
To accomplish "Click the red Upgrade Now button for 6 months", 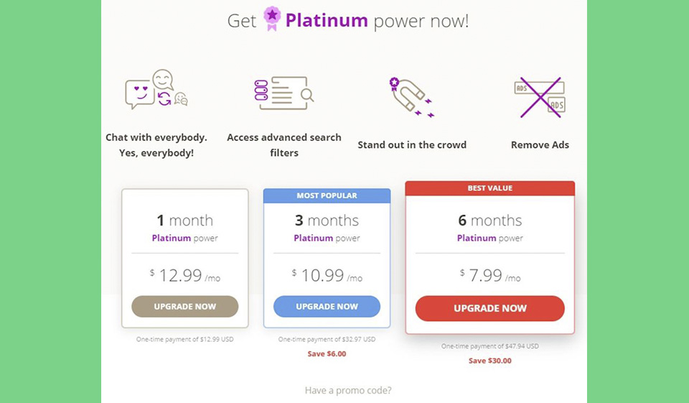I will pos(489,308).
